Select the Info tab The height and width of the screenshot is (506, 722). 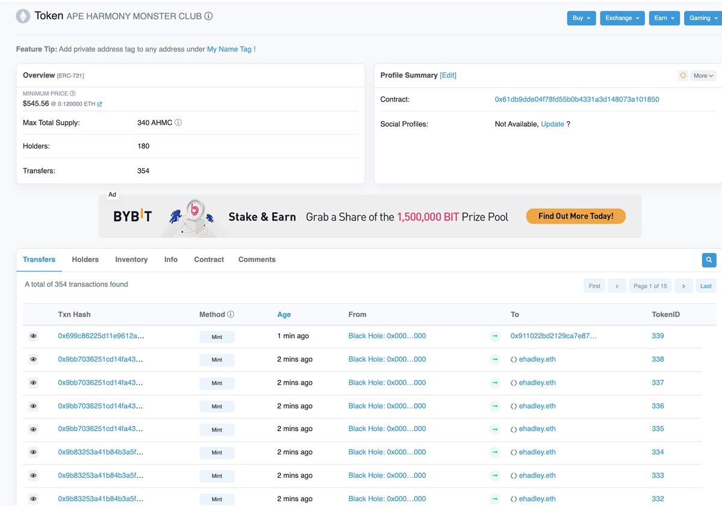(171, 260)
